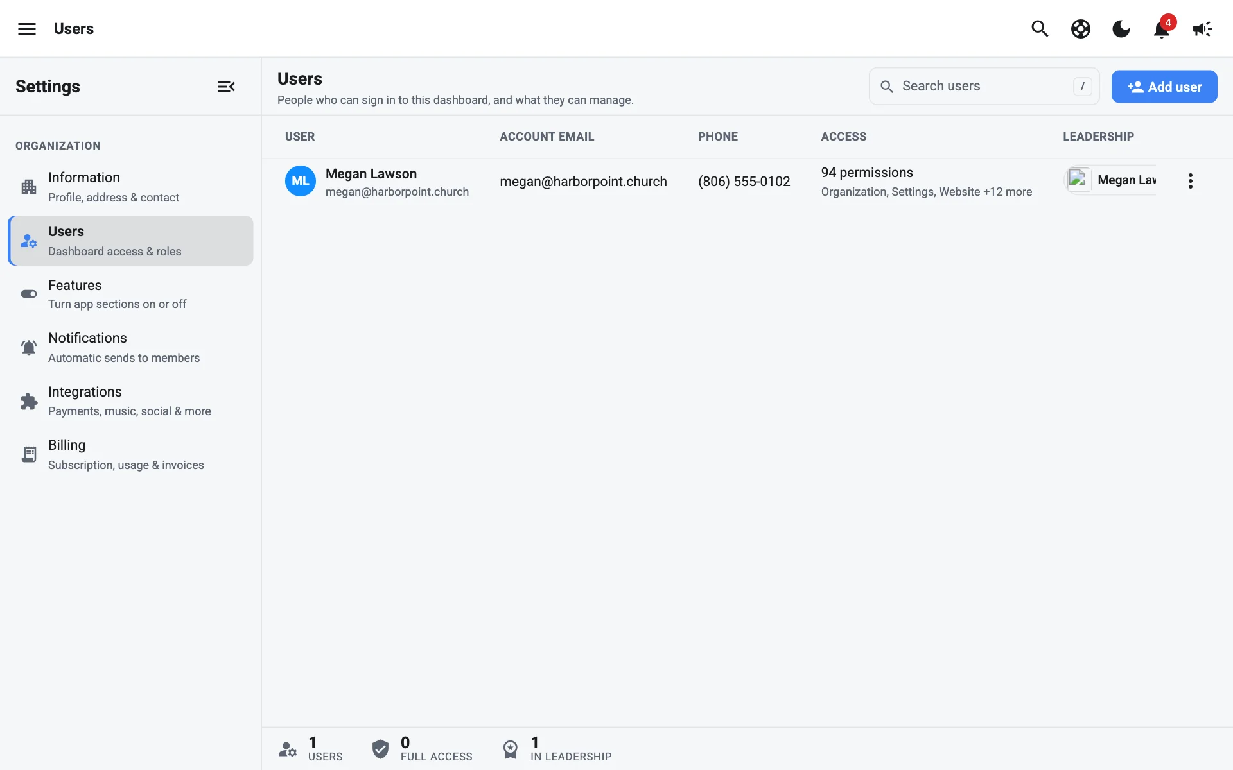The height and width of the screenshot is (770, 1233).
Task: Open Notifications settings section
Action: tap(130, 347)
